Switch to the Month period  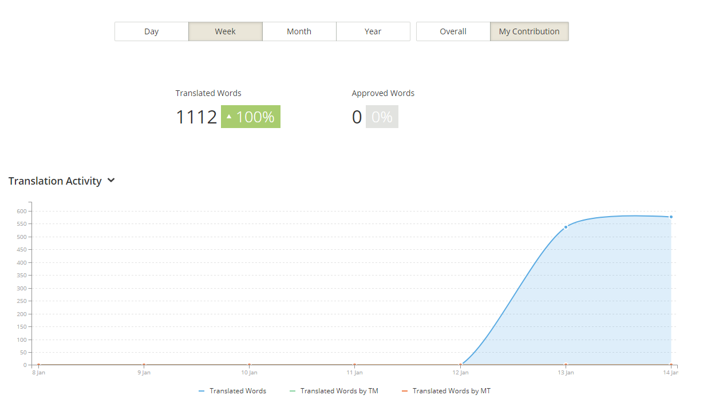pos(299,31)
